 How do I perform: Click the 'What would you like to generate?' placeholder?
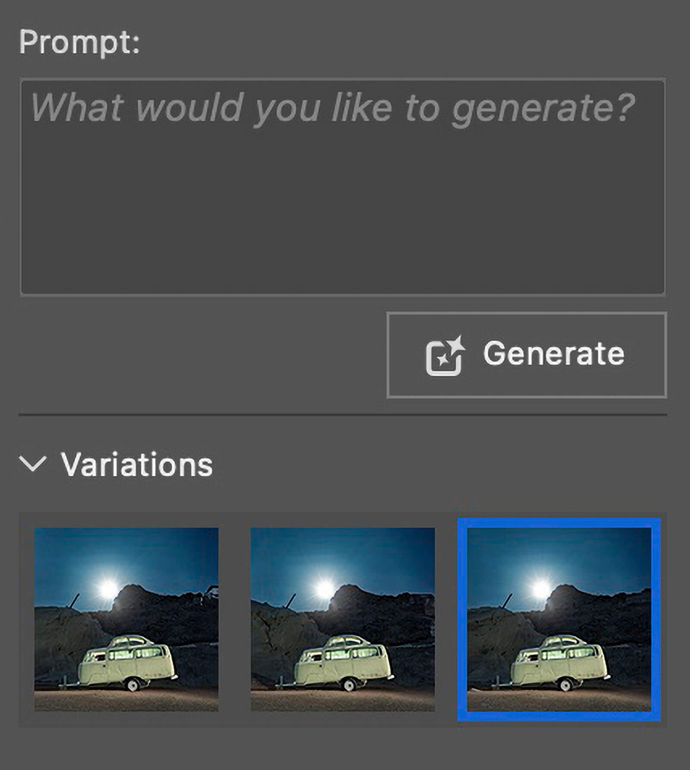point(333,107)
